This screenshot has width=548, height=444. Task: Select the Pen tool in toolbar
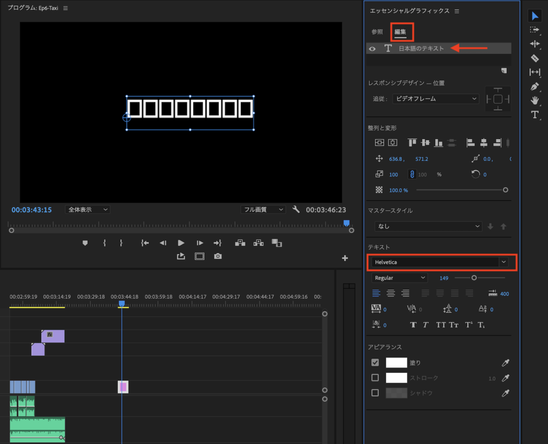tap(535, 87)
